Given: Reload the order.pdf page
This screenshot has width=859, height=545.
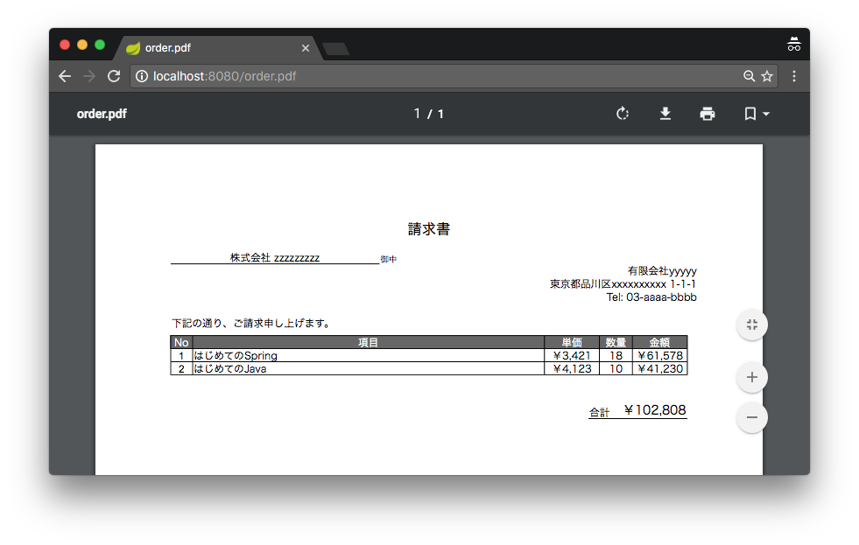Looking at the screenshot, I should [x=113, y=76].
